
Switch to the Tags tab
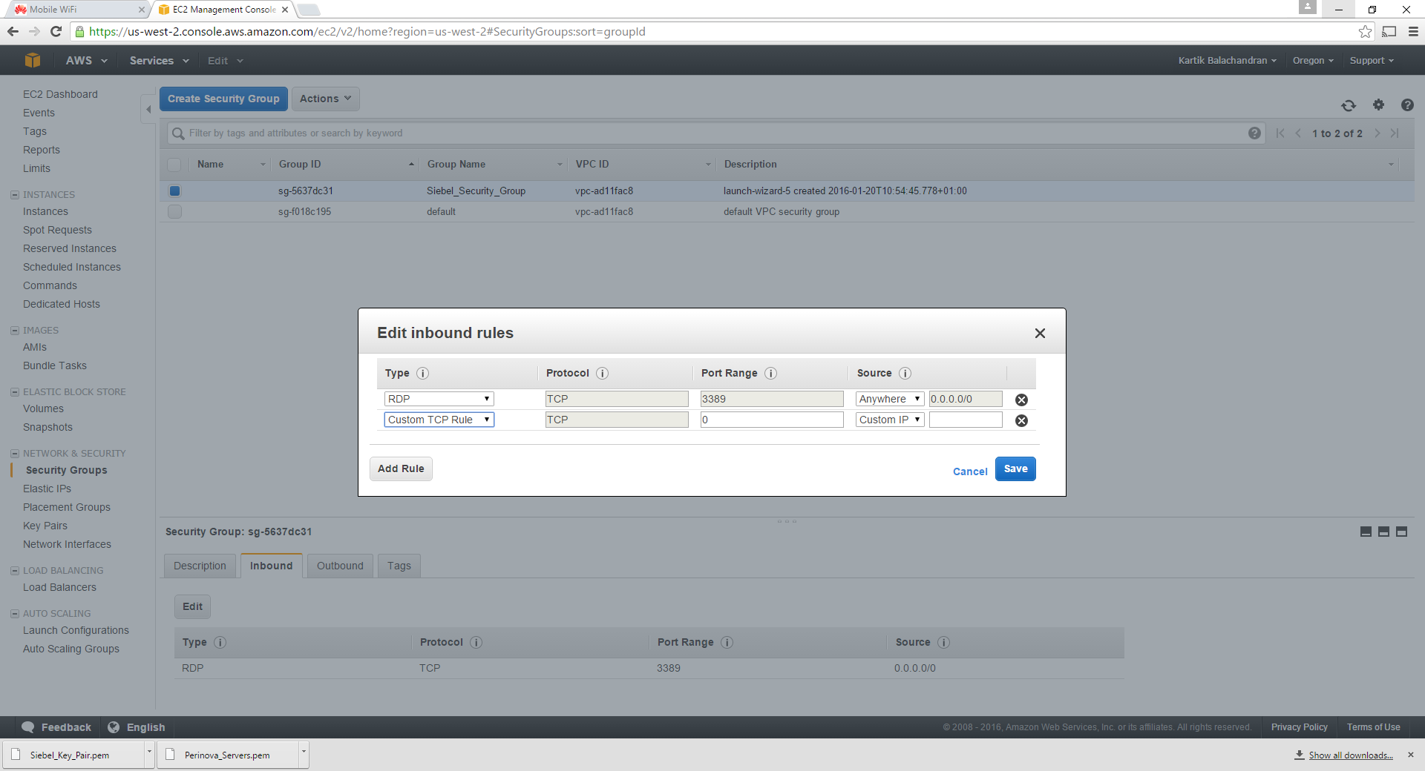pyautogui.click(x=399, y=566)
